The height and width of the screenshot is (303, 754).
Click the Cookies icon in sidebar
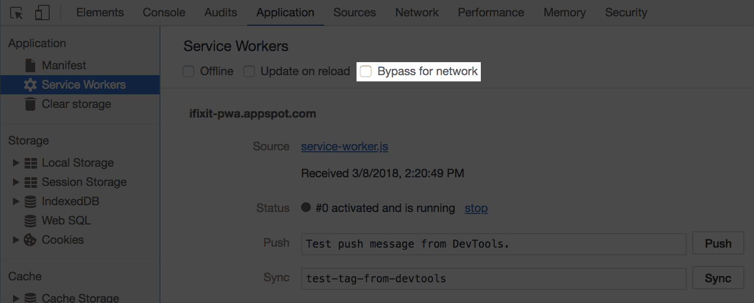30,239
